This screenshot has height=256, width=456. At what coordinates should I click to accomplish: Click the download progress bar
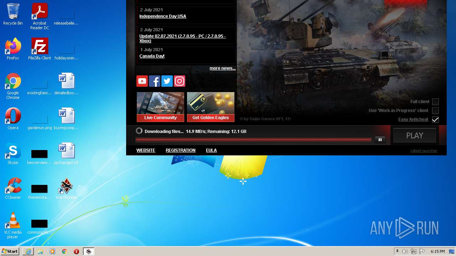point(254,140)
